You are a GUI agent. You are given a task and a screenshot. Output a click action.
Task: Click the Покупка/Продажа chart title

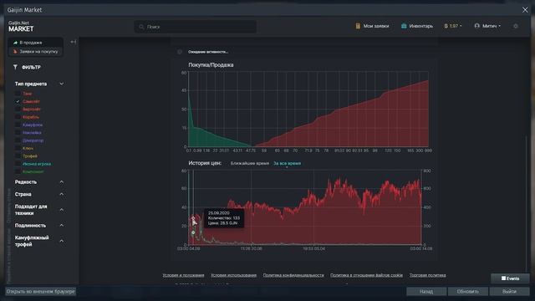click(211, 65)
